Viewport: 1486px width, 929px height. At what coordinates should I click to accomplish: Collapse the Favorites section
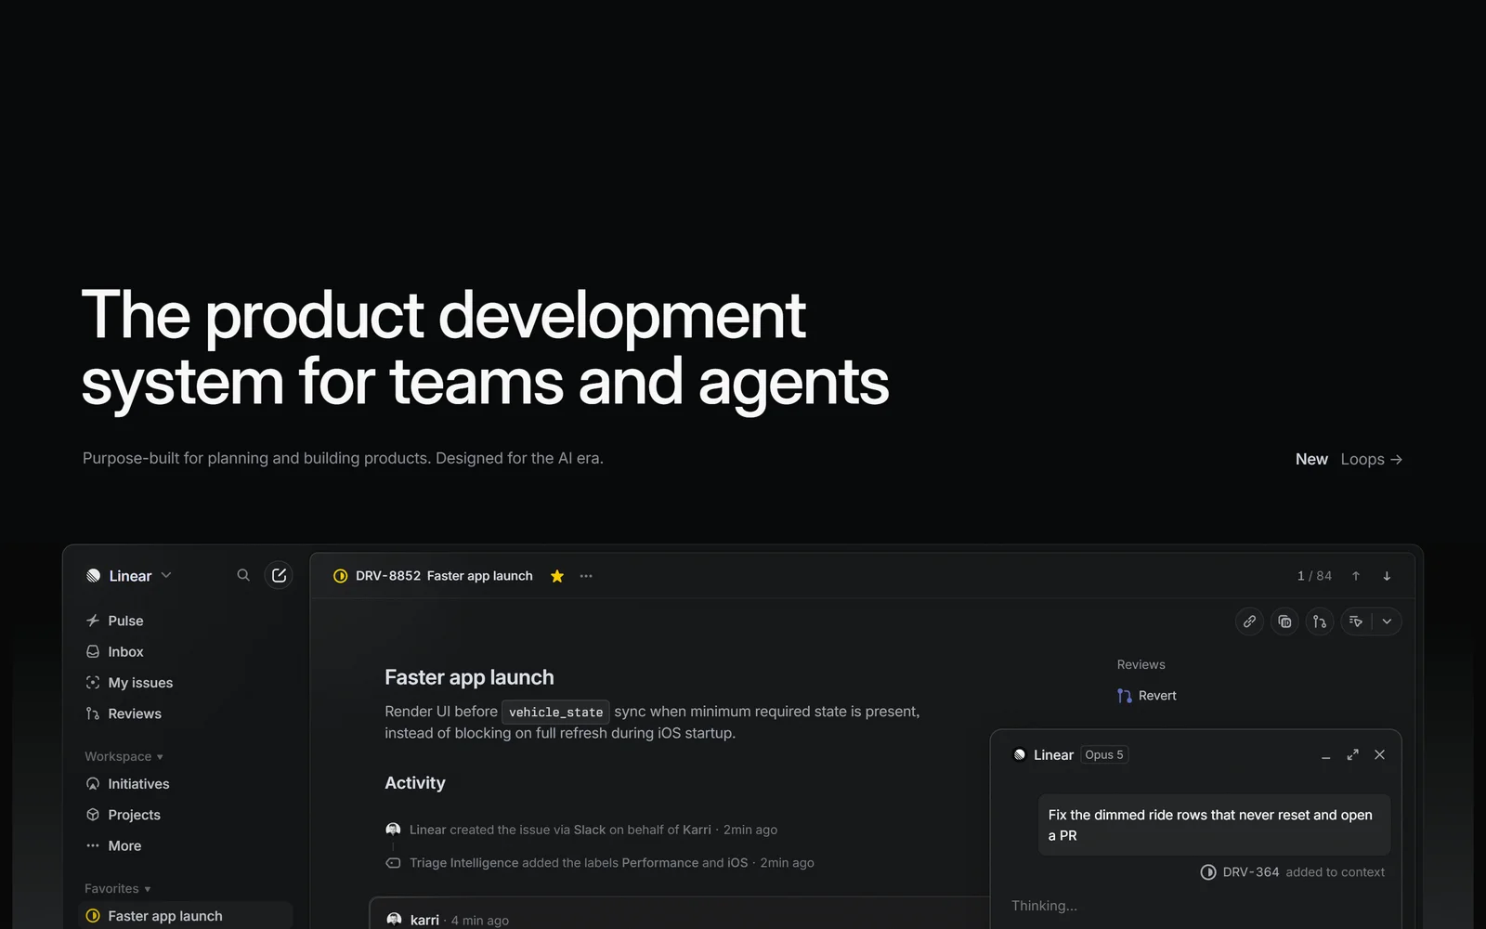pyautogui.click(x=117, y=889)
